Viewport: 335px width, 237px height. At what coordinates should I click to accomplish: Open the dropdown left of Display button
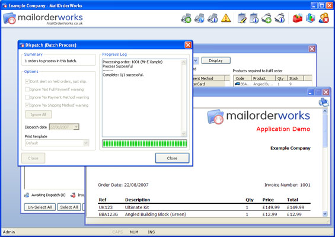196,60
